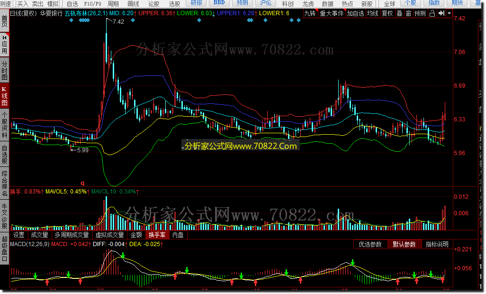Click F10/F9 toolbar item
The width and height of the screenshot is (486, 294).
pyautogui.click(x=92, y=4)
